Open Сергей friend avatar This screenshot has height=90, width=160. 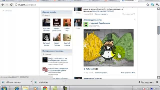[67, 37]
